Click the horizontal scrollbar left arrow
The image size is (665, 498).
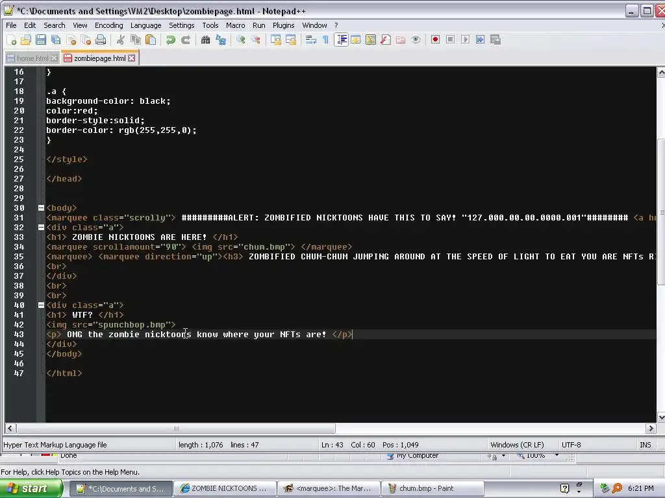(x=10, y=429)
